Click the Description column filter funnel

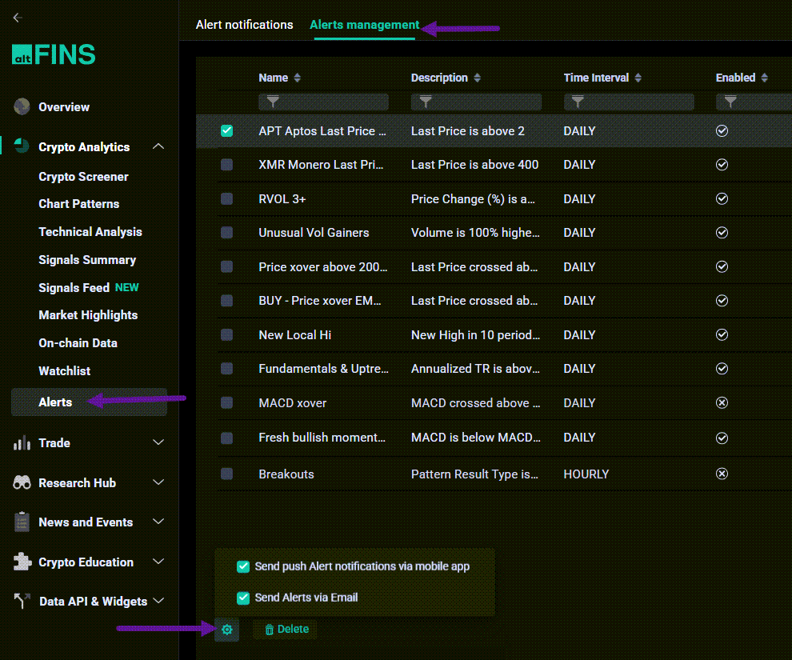point(426,102)
